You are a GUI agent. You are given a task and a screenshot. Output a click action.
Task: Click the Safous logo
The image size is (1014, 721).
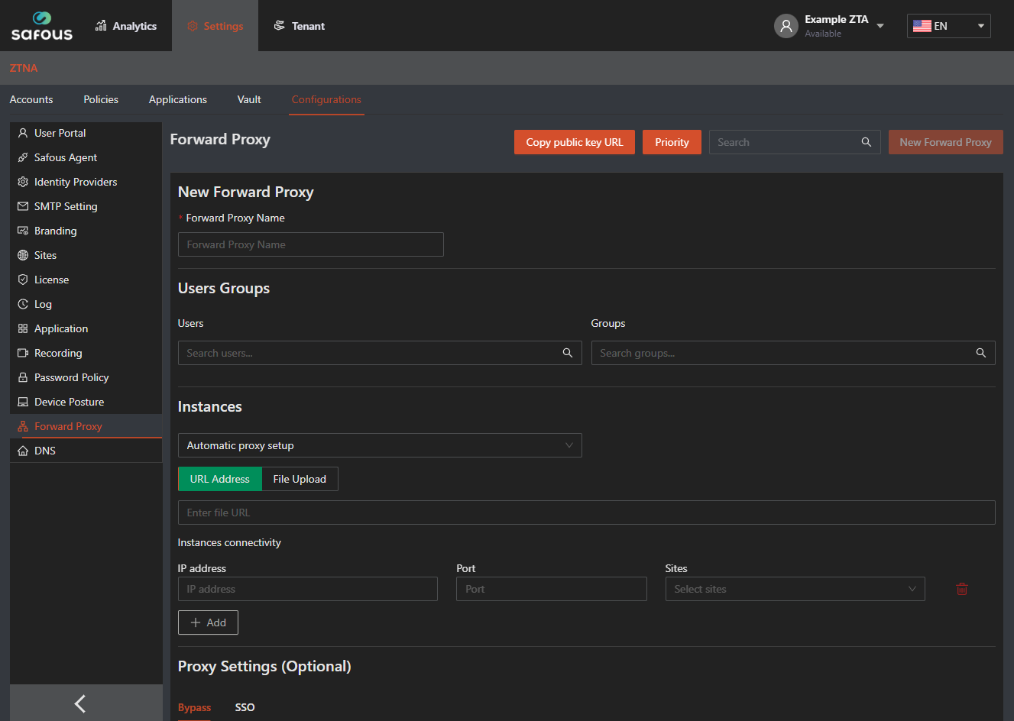42,26
